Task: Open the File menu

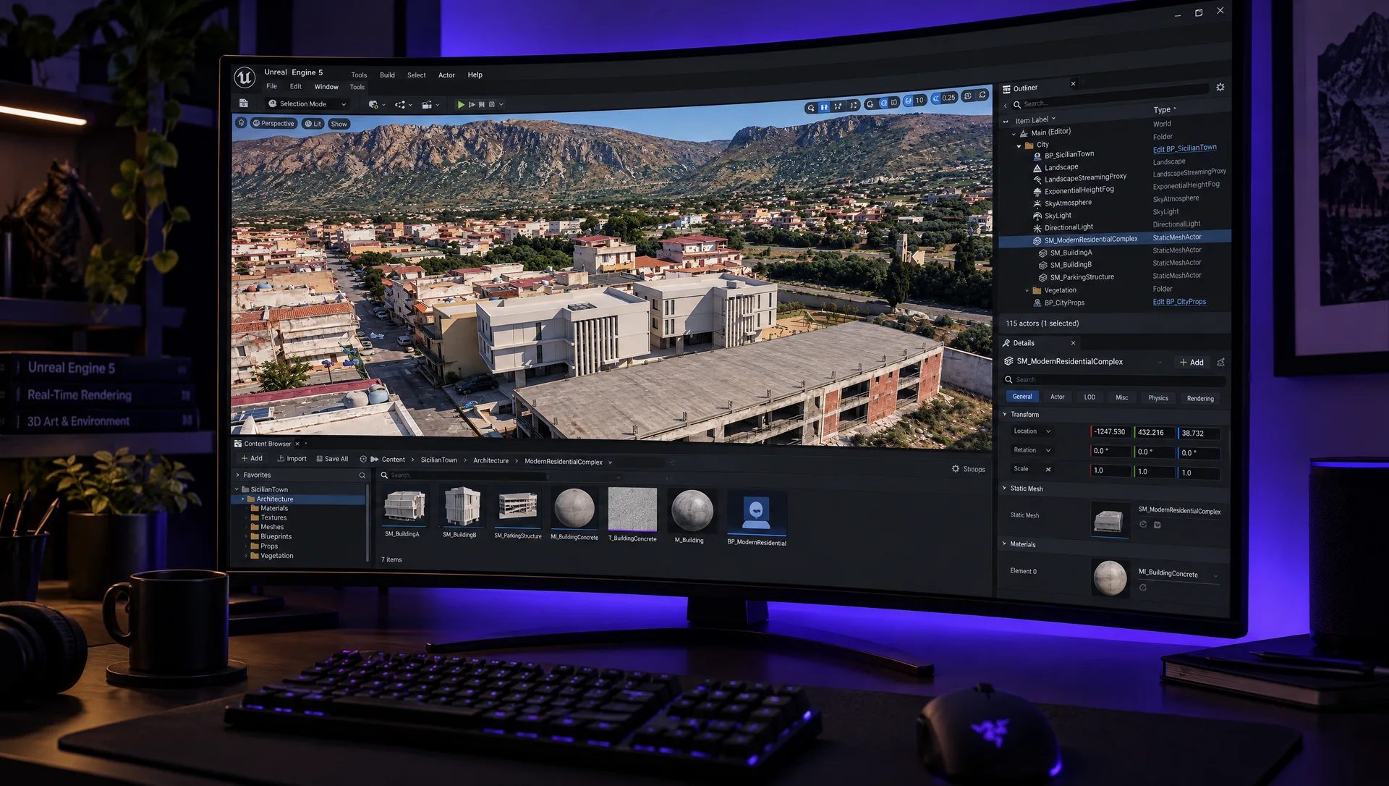Action: click(271, 86)
